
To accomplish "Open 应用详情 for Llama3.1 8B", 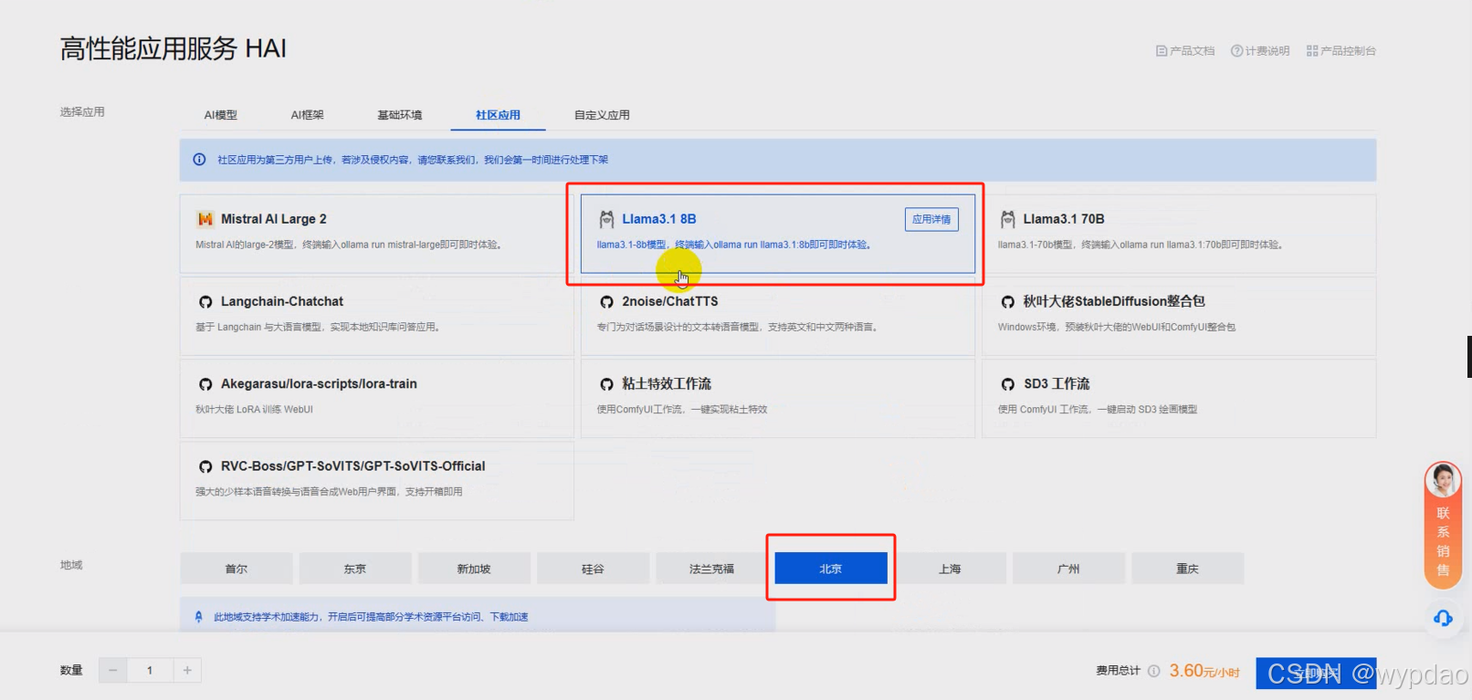I will click(x=931, y=219).
